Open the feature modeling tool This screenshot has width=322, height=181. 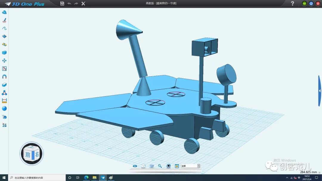4,37
